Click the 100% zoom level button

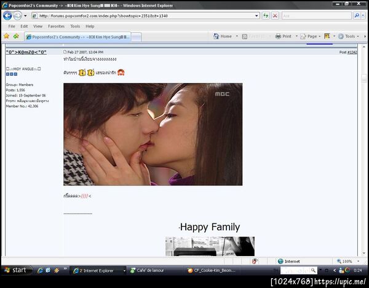pyautogui.click(x=344, y=261)
